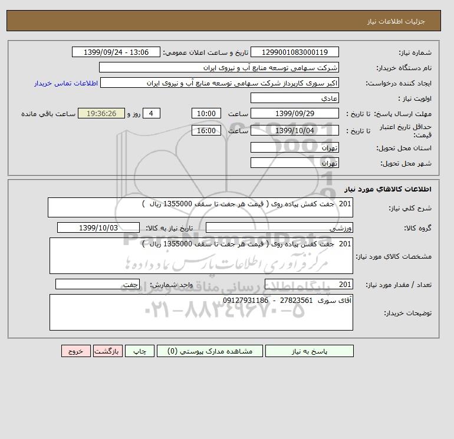Screen dimensions: 454x439
Task: Click the announcement date field 1399/09/24 - 13:06
Action: click(116, 52)
